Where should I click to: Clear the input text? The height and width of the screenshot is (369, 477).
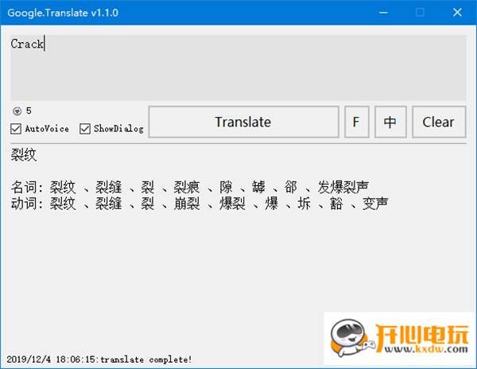[439, 122]
